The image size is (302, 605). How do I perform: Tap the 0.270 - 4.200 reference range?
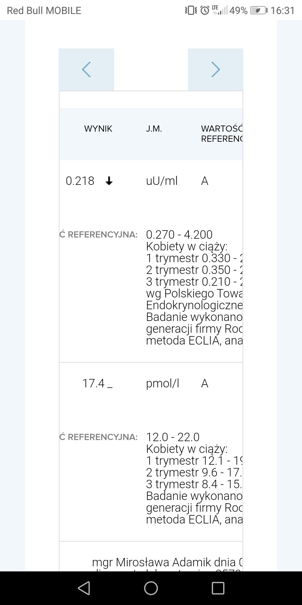pyautogui.click(x=179, y=234)
